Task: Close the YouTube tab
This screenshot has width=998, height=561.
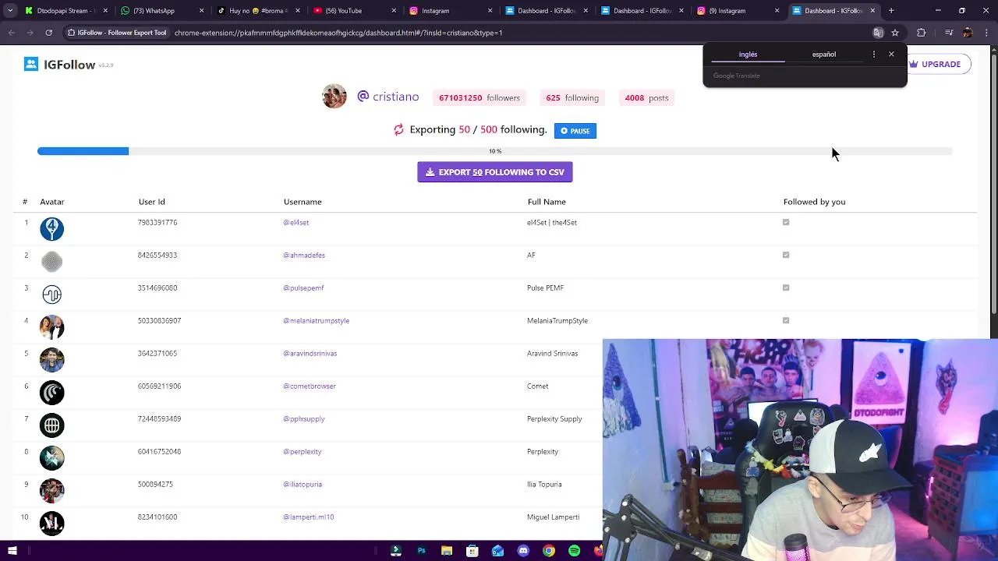Action: [x=394, y=11]
